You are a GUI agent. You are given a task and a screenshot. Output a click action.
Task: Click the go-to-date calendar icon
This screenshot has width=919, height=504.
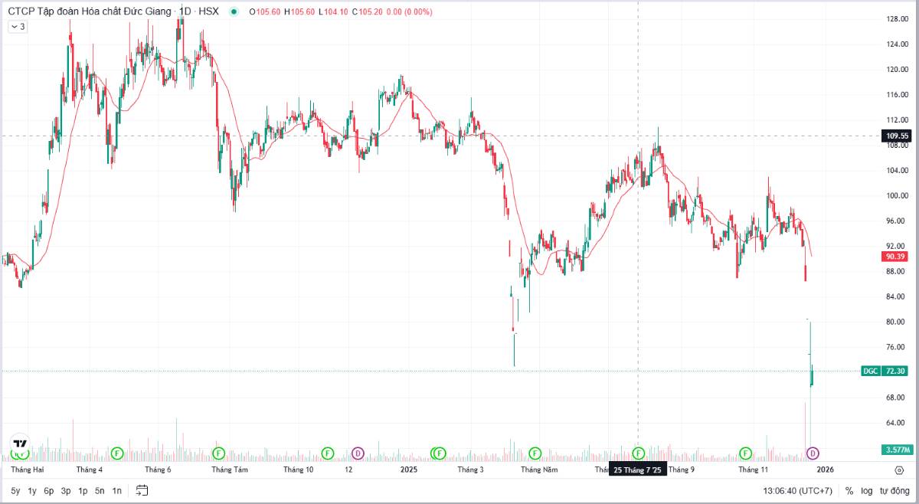(x=142, y=490)
